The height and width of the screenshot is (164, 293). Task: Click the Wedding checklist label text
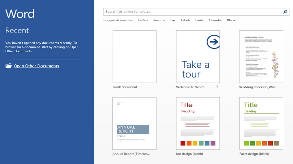pos(258,87)
